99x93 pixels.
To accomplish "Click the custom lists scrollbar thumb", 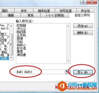I will [11, 44].
